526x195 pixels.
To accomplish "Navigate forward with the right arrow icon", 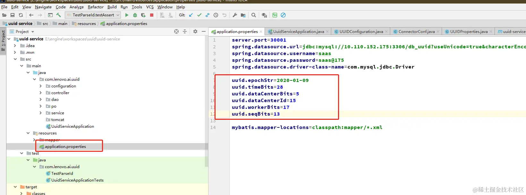I will coord(40,15).
